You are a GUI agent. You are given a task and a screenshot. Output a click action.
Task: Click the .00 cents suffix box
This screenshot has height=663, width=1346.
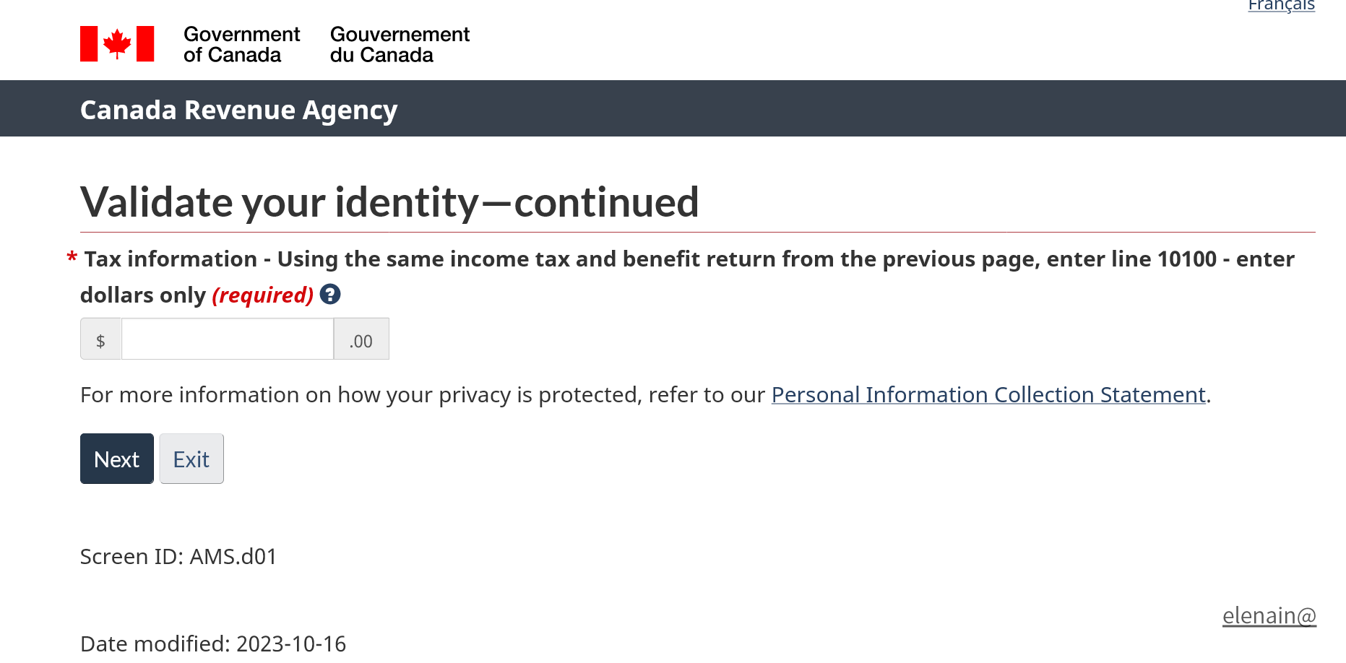coord(361,339)
